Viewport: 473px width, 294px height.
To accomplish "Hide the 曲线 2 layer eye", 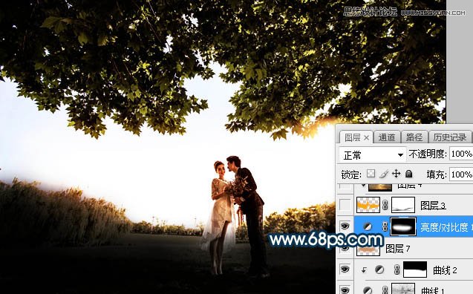I will pyautogui.click(x=345, y=269).
